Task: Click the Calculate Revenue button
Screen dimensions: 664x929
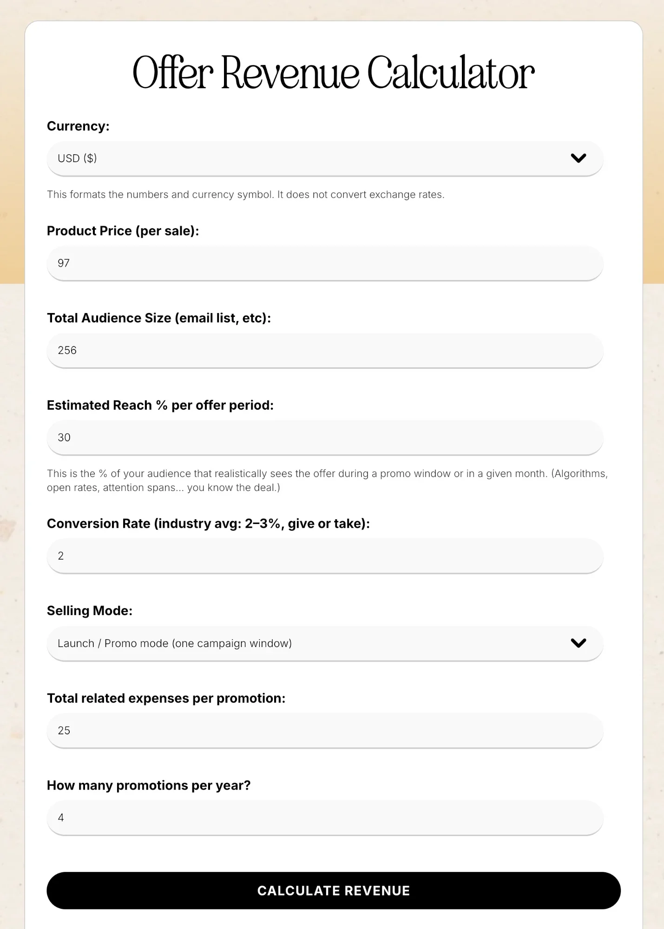Action: click(334, 890)
